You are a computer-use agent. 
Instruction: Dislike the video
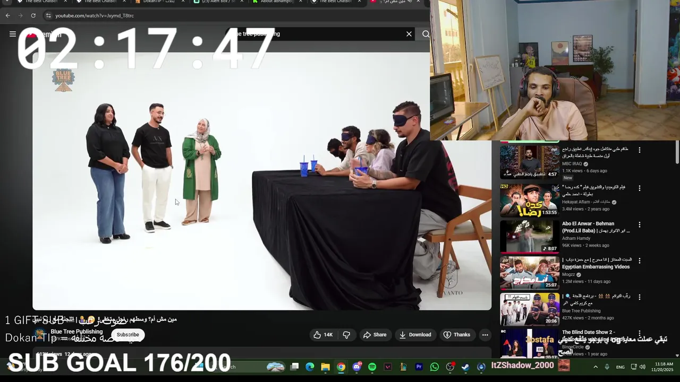pos(346,335)
